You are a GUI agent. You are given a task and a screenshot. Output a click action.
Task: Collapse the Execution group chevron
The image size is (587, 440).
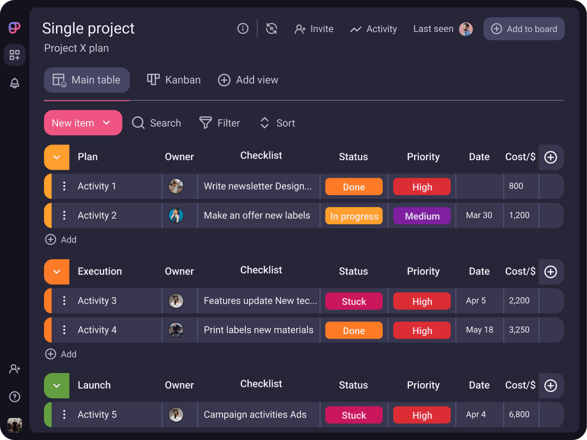coord(57,272)
